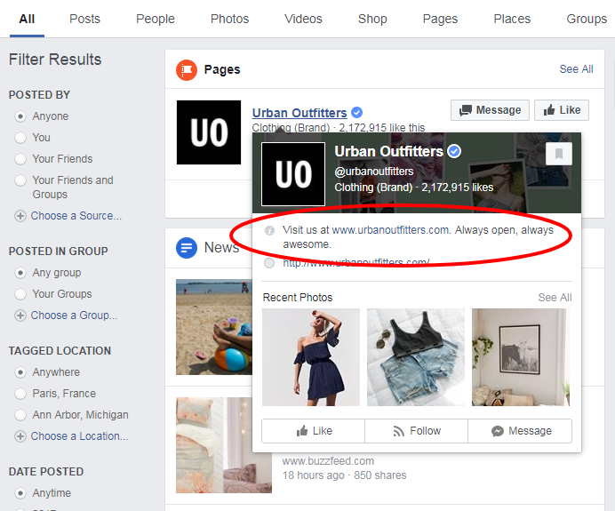
Task: Select the Anytime date radio
Action: pyautogui.click(x=20, y=493)
